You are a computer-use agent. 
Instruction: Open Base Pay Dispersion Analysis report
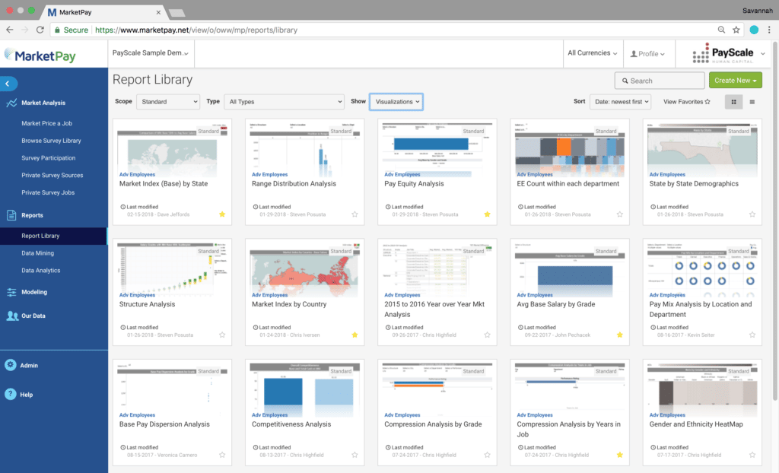(164, 424)
